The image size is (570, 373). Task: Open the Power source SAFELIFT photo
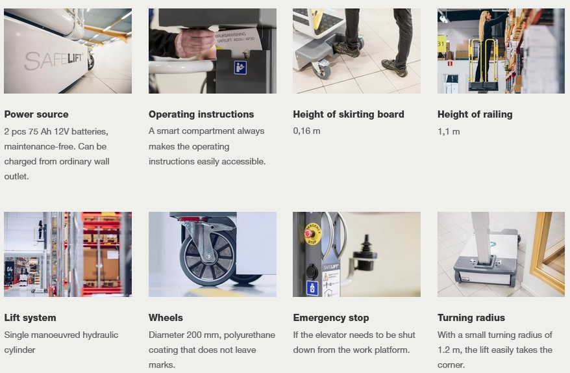coord(68,51)
